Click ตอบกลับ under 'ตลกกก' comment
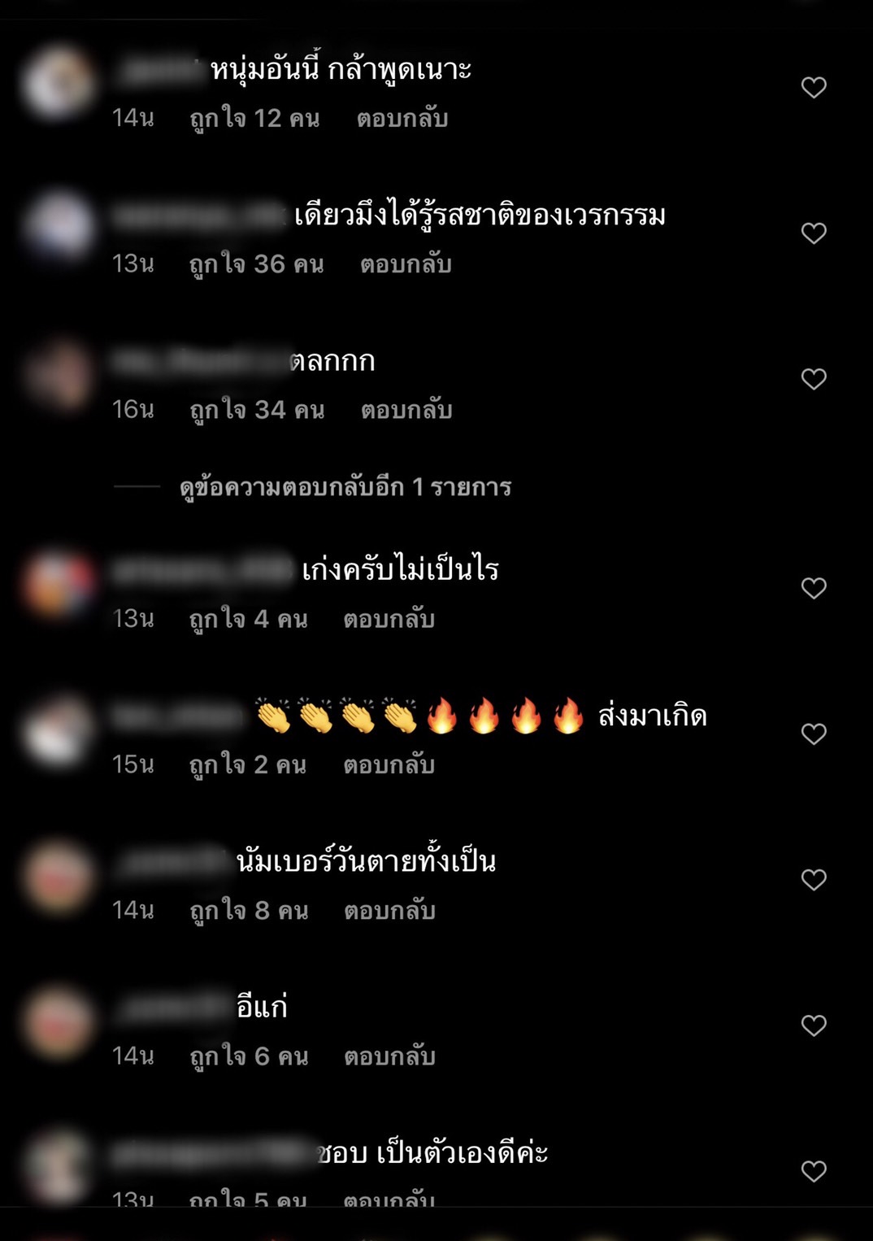Viewport: 873px width, 1241px height. [406, 410]
